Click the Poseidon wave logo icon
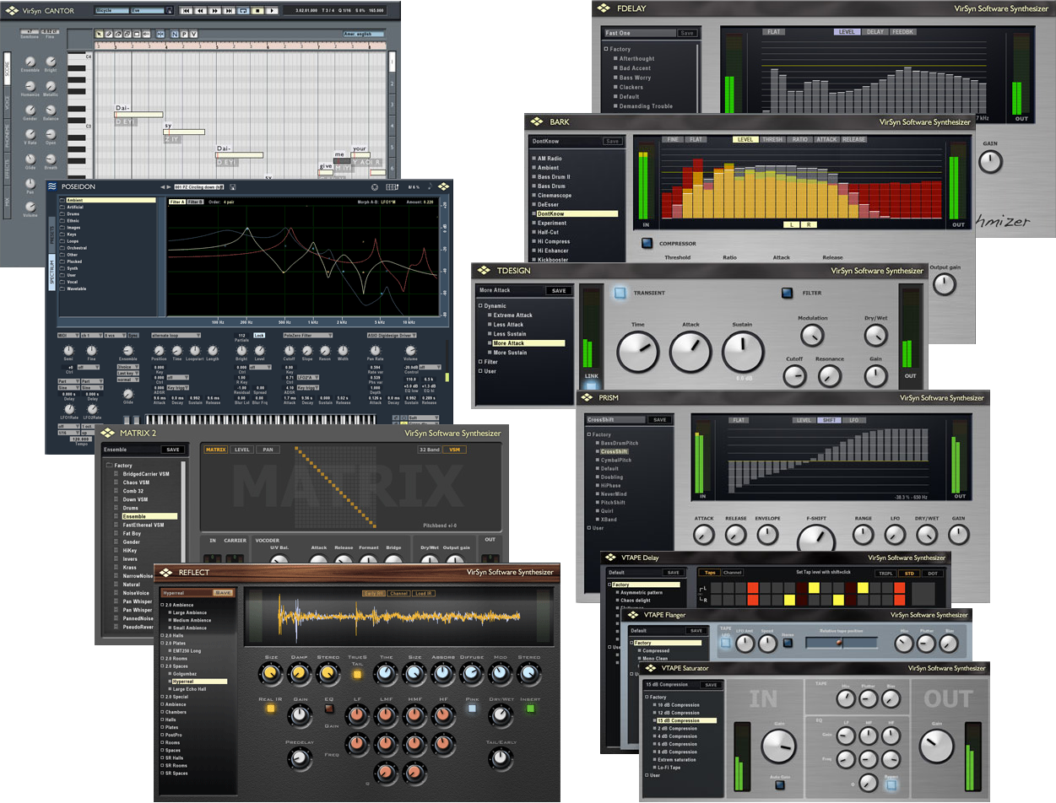The height and width of the screenshot is (803, 1056). [x=52, y=186]
